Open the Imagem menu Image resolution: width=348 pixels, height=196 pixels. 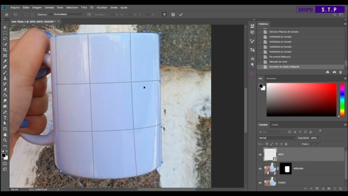tap(37, 7)
